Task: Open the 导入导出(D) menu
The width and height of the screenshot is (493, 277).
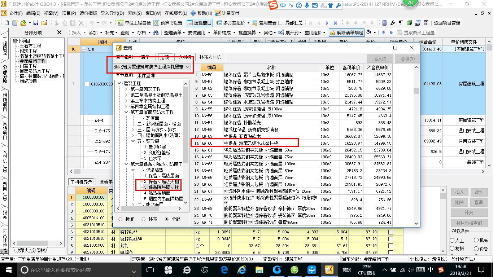Action: click(112, 13)
